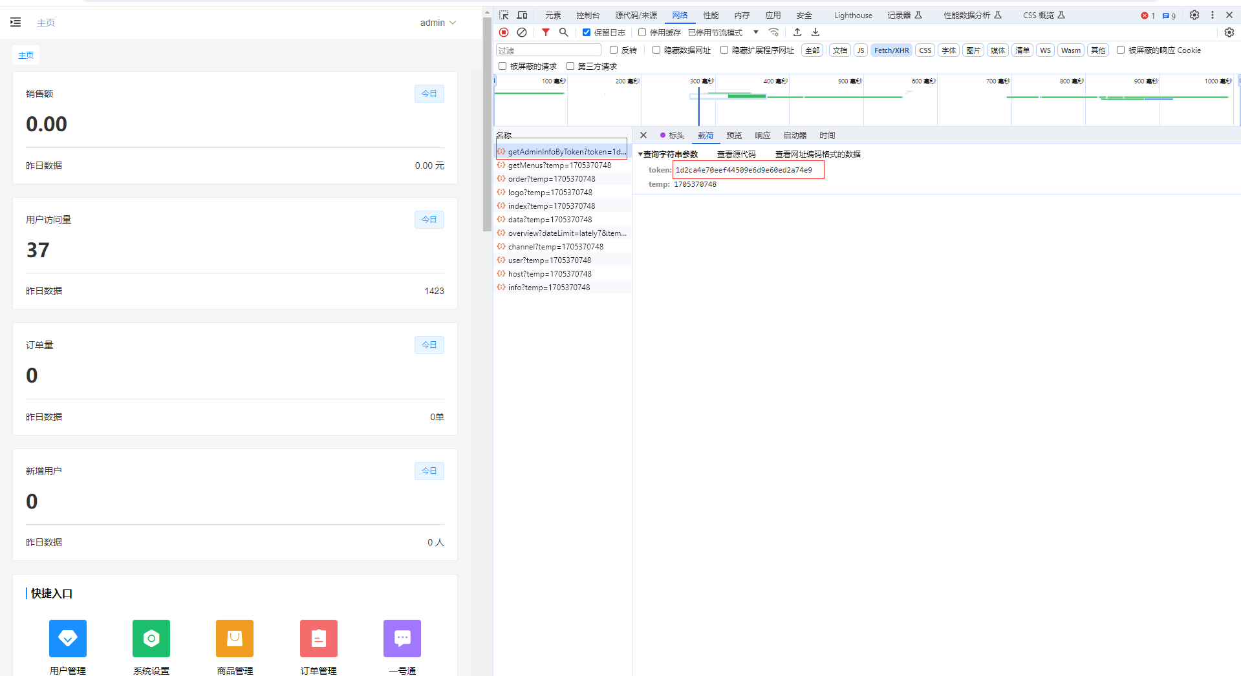Switch to the 响应 tab
1241x676 pixels.
(762, 136)
